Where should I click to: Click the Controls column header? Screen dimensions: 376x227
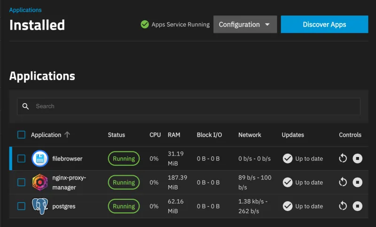350,135
